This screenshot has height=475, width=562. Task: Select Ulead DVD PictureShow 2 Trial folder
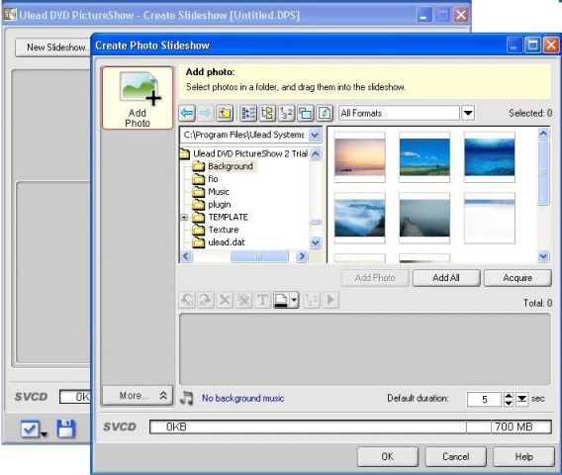pos(250,153)
